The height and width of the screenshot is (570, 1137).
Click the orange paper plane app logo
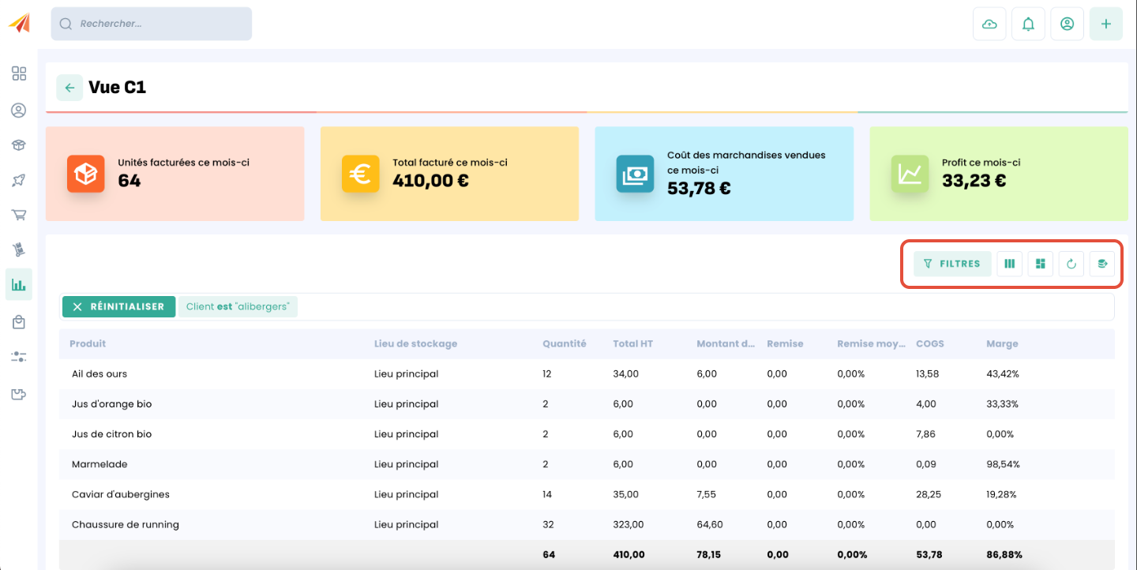(19, 23)
